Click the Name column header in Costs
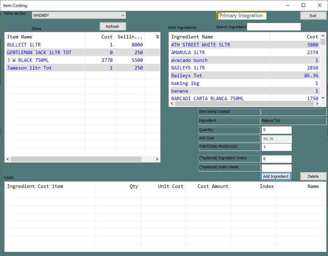 click(x=298, y=186)
